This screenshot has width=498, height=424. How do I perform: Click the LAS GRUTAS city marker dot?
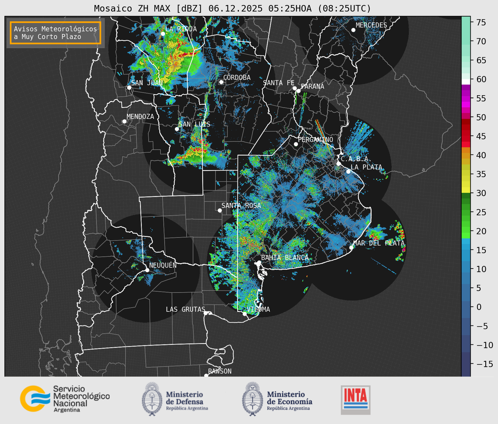tap(206, 313)
